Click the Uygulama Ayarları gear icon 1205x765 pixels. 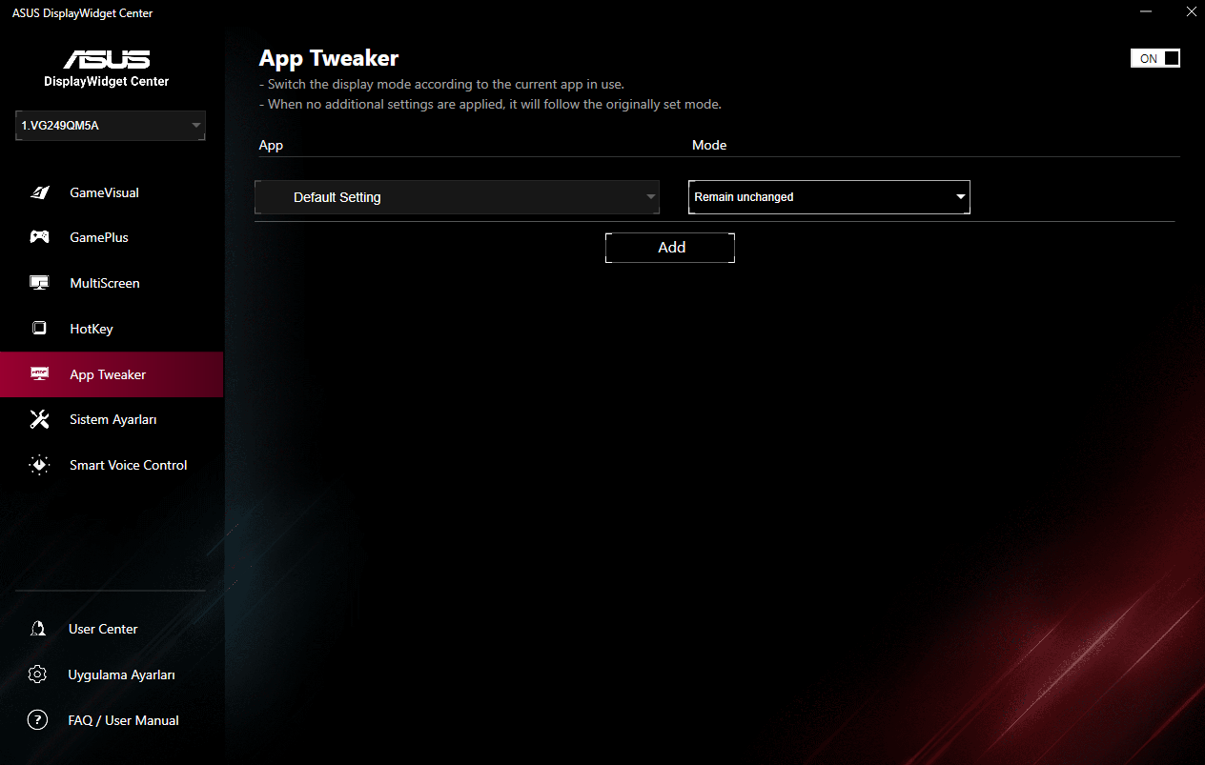(37, 674)
